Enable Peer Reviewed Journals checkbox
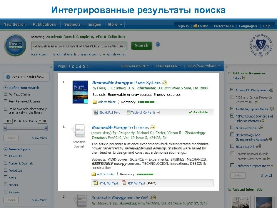 tap(5, 101)
